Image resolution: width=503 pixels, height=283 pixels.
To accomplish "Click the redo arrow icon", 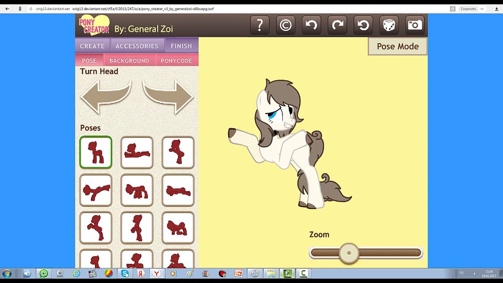I will [x=337, y=26].
